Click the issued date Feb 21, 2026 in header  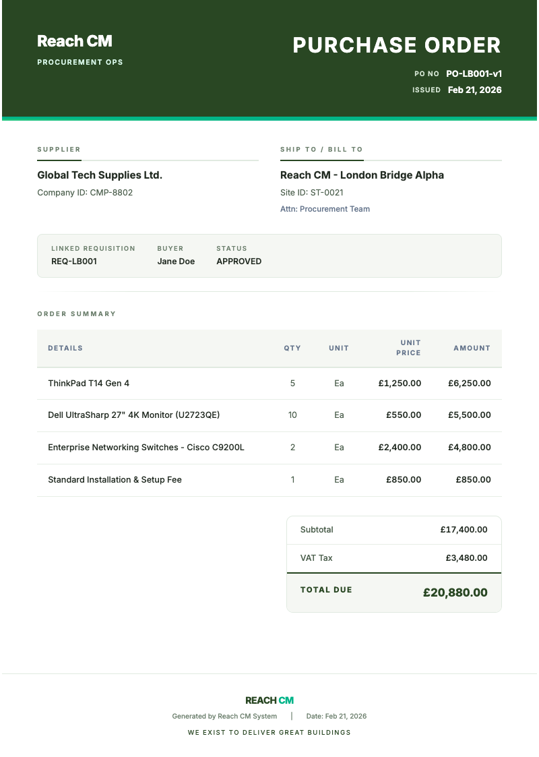tap(475, 90)
